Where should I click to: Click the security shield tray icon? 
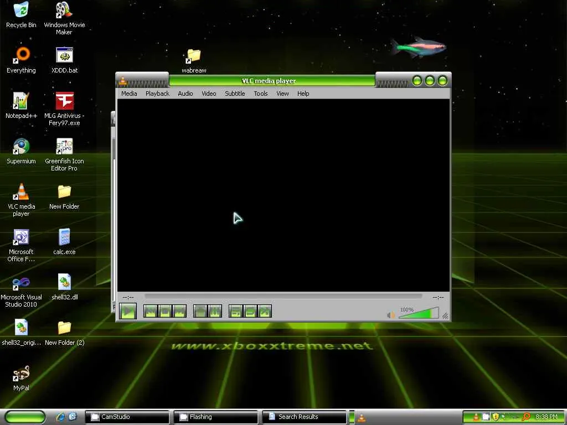point(496,417)
